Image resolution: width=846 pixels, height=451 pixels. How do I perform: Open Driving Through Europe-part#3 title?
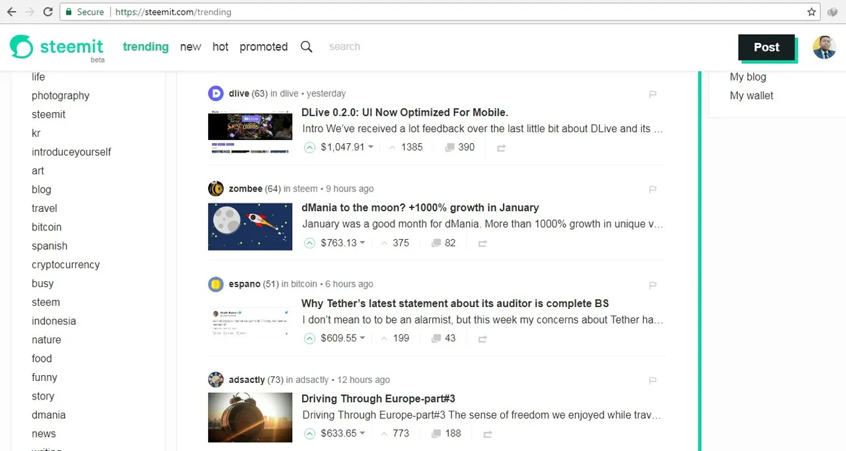click(378, 399)
